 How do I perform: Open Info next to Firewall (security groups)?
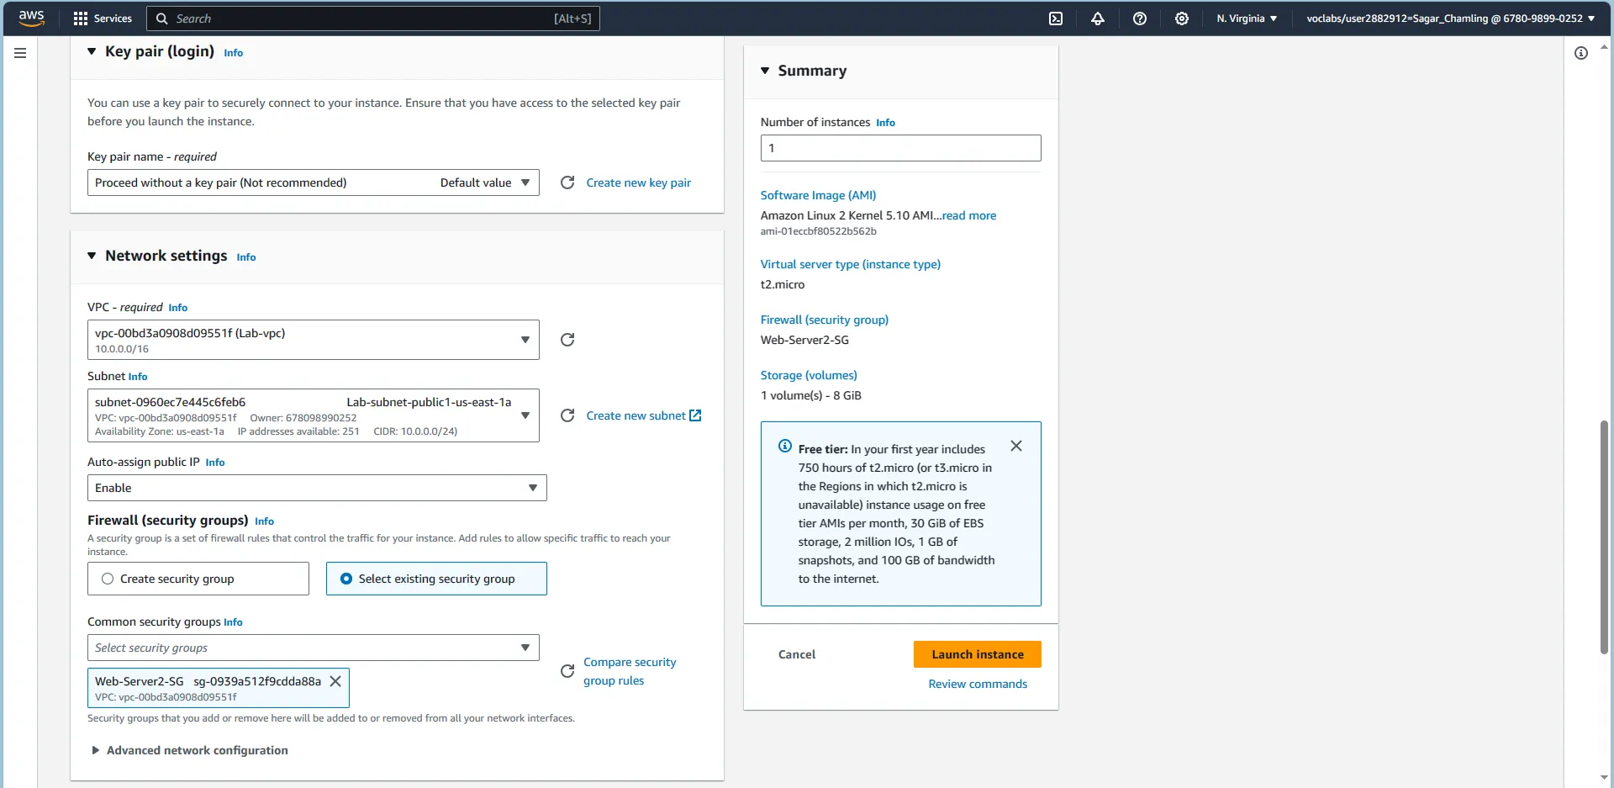tap(265, 521)
